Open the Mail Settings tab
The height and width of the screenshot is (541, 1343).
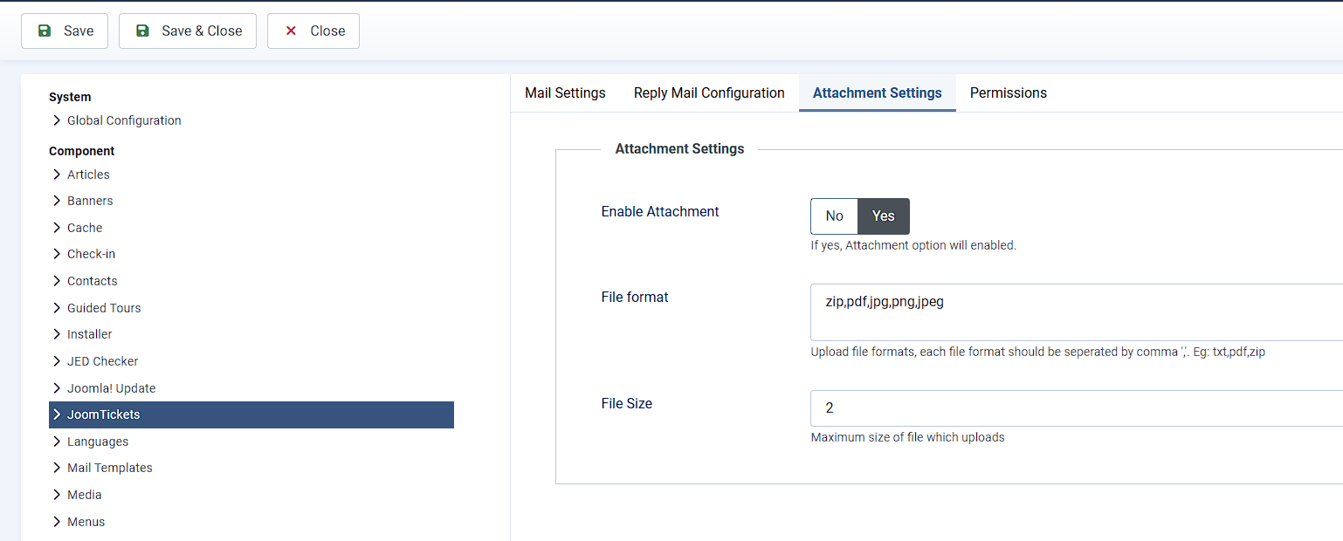565,92
